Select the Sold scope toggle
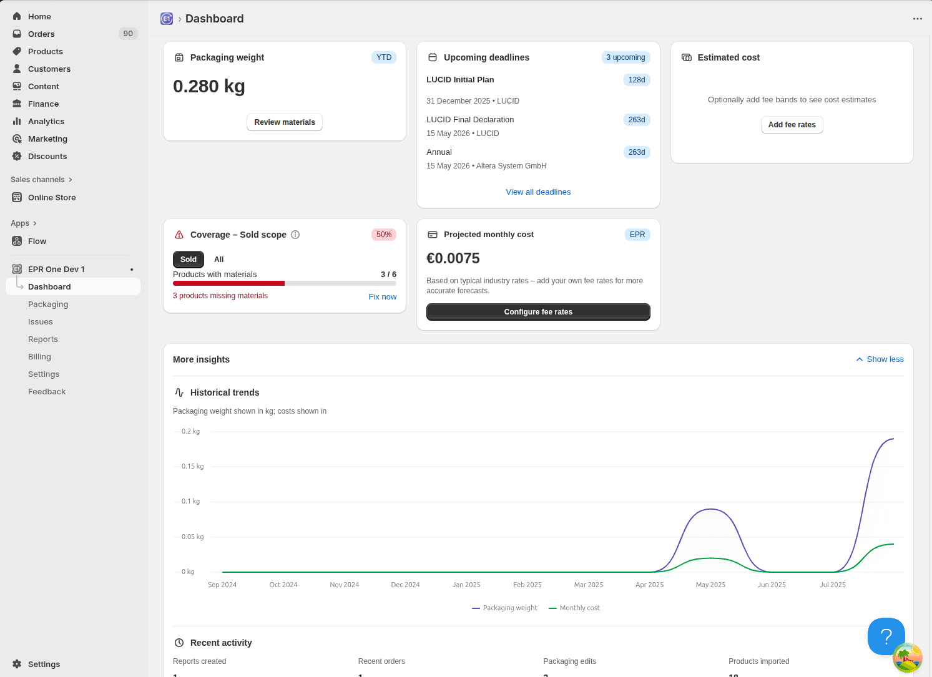932x677 pixels. [189, 260]
